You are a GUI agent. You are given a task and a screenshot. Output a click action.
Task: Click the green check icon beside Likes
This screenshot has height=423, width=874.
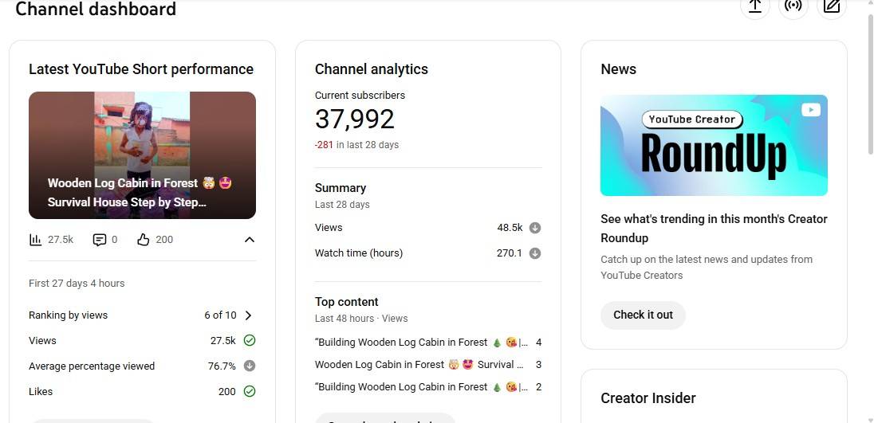point(250,392)
